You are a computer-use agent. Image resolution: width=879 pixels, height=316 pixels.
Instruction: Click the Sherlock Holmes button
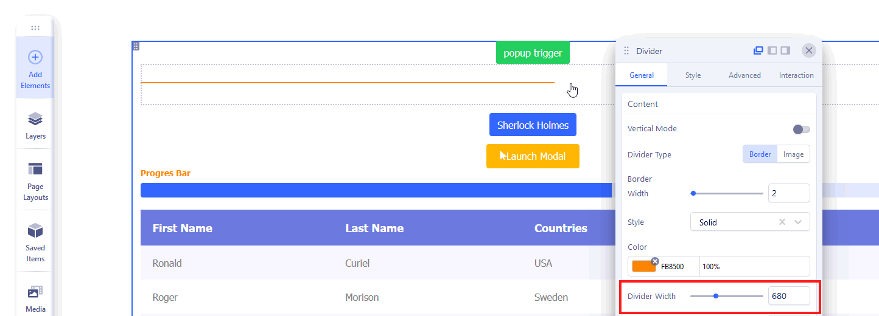(533, 125)
